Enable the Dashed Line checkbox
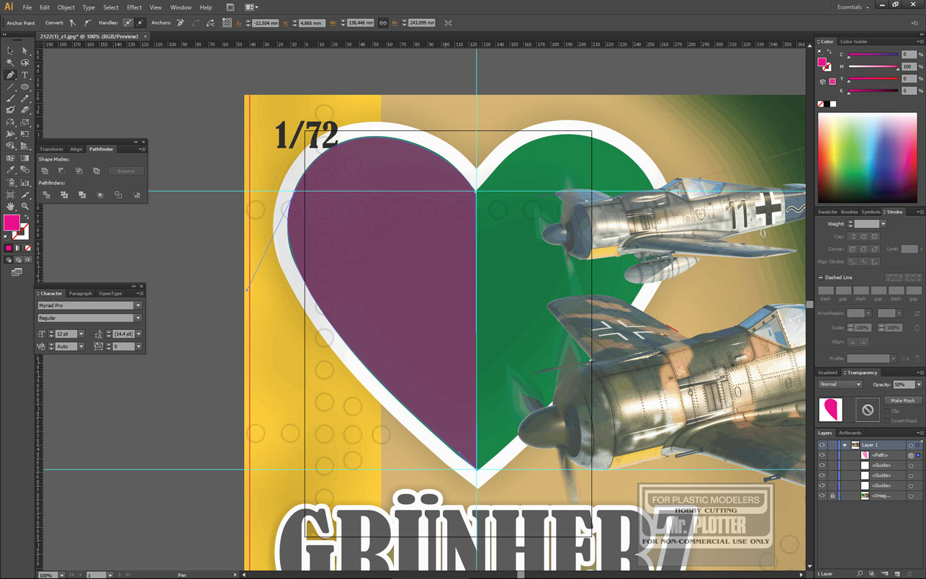 pyautogui.click(x=821, y=277)
